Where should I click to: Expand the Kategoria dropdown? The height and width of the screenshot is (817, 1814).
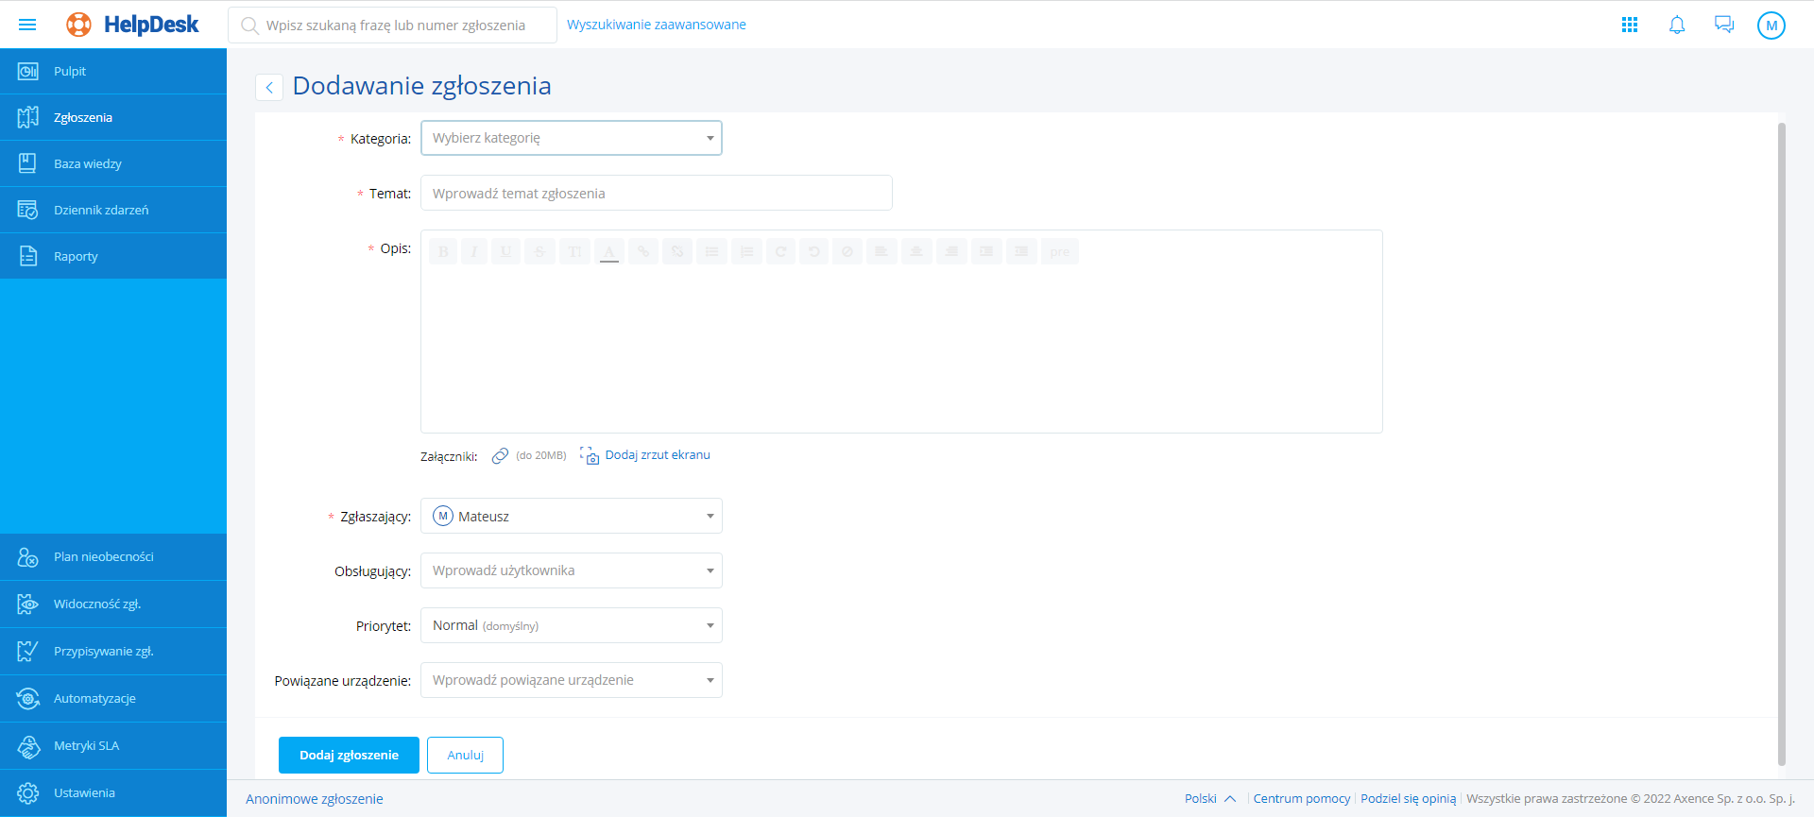pos(571,138)
